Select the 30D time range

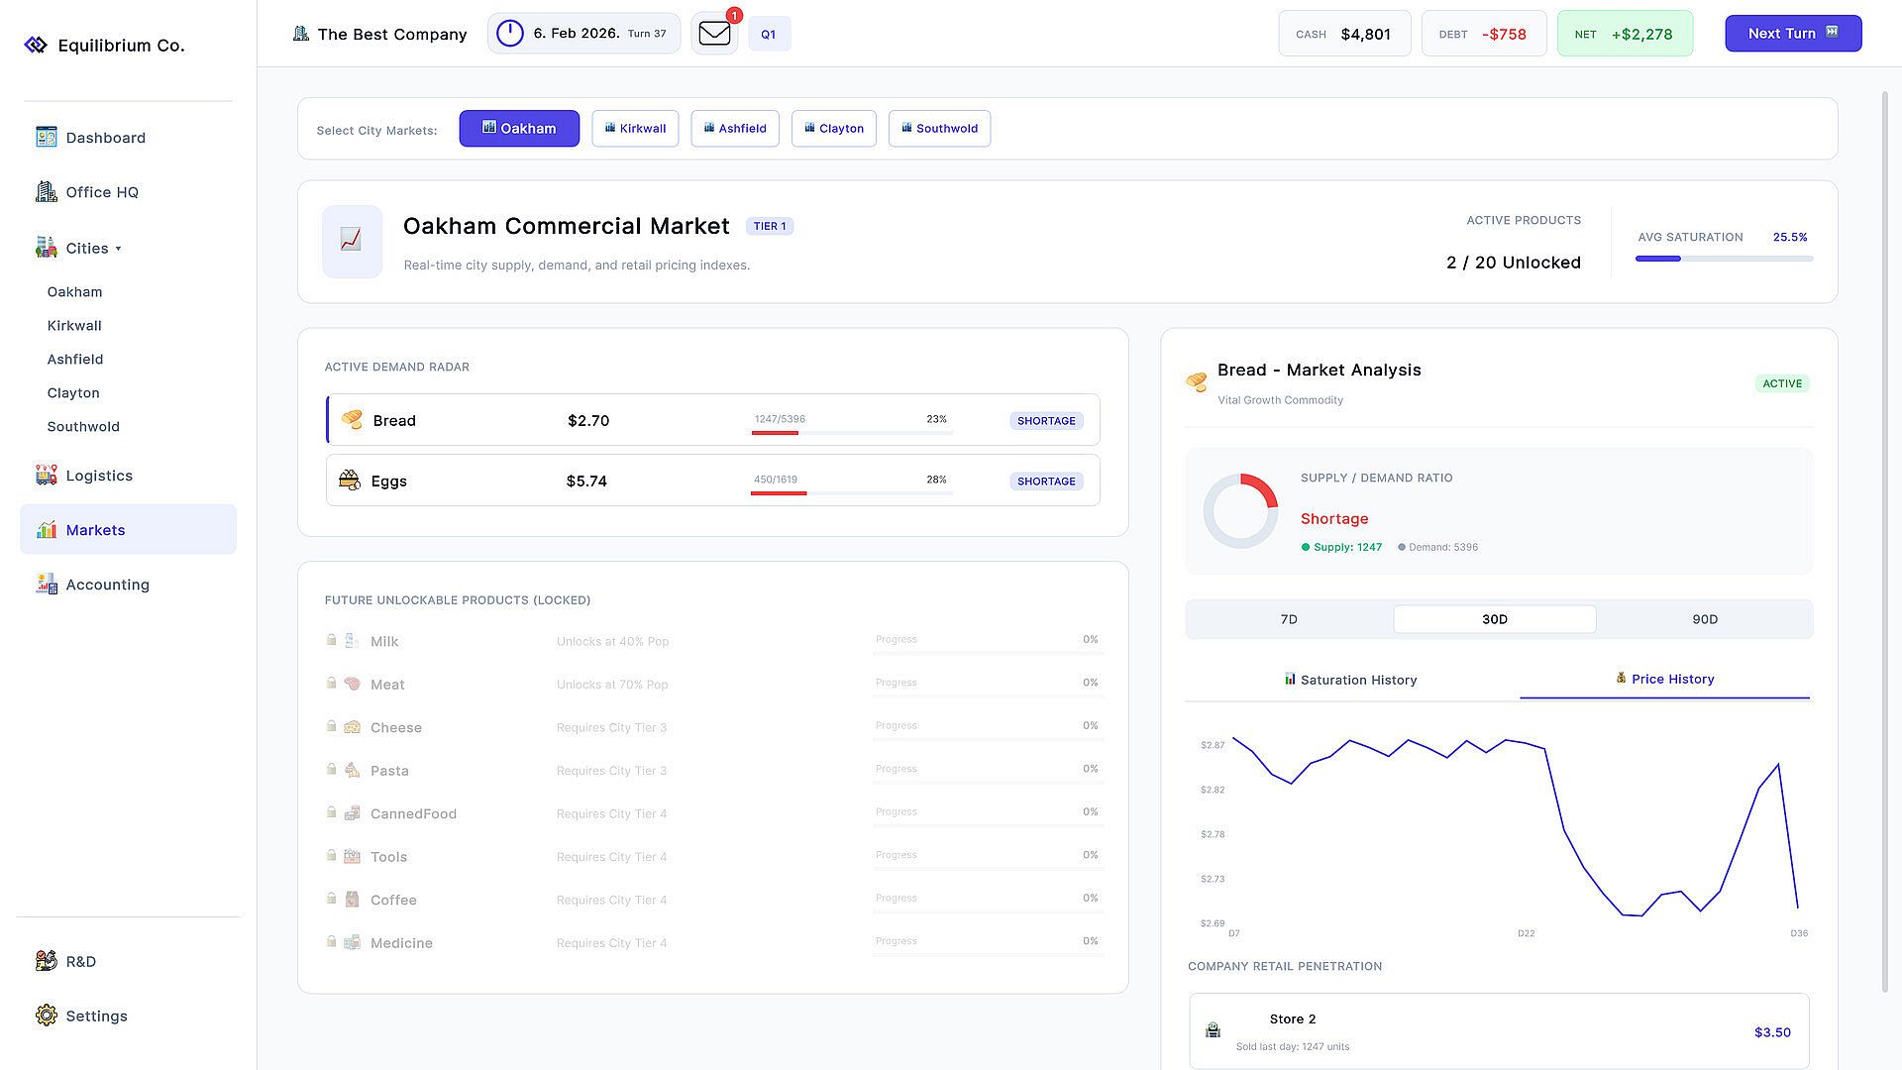(x=1494, y=619)
